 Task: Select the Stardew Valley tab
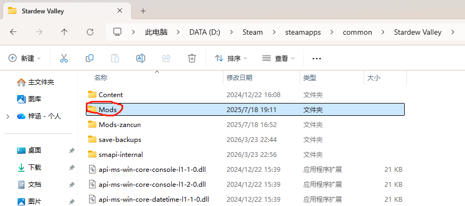tap(67, 11)
